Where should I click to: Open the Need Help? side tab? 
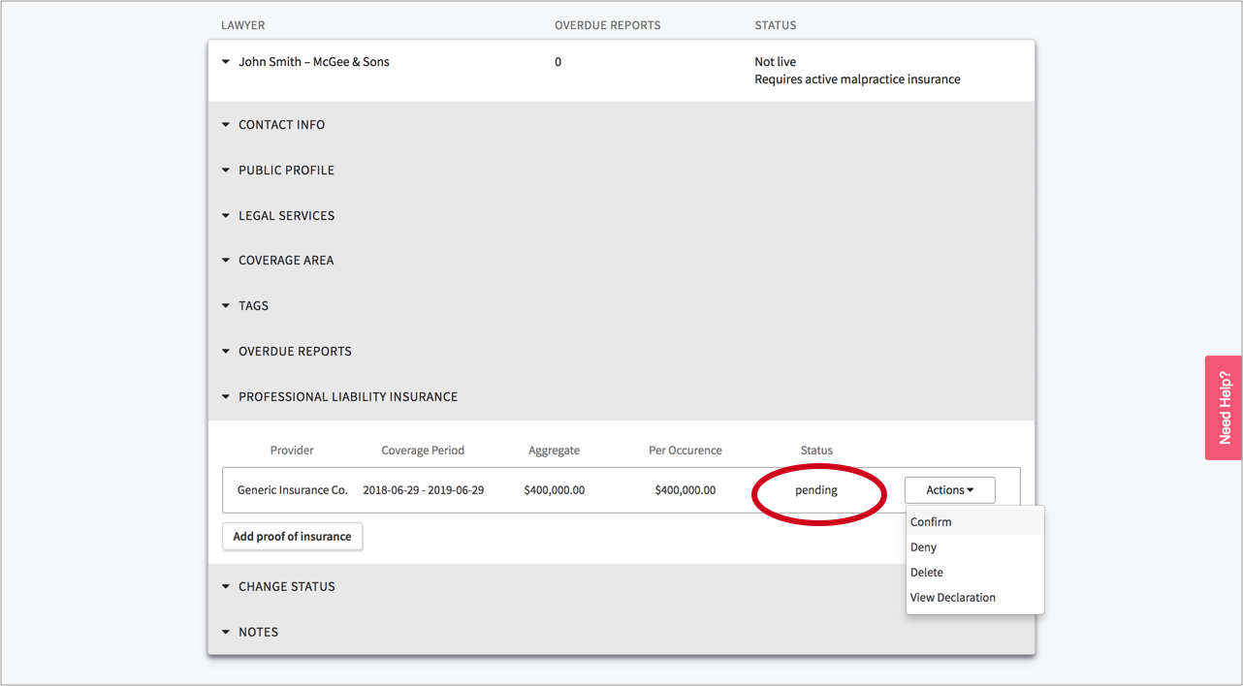click(1224, 408)
